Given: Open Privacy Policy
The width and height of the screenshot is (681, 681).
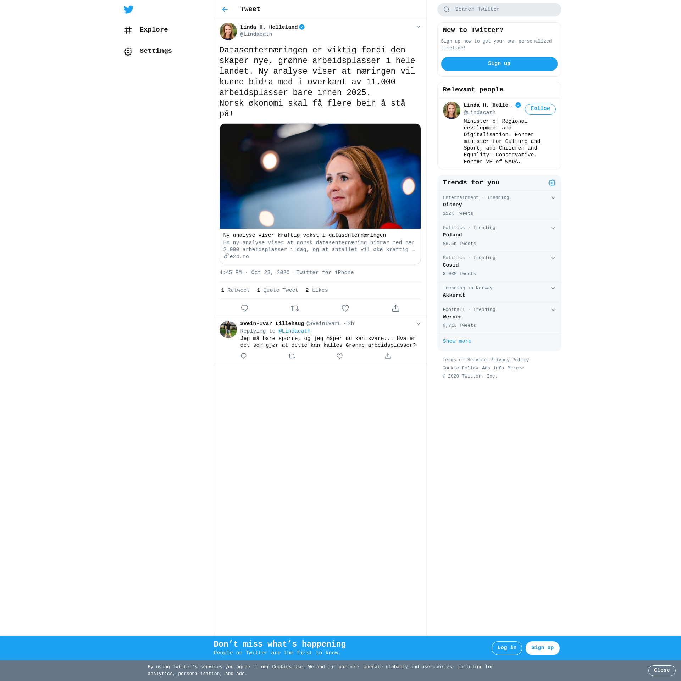Looking at the screenshot, I should [x=509, y=360].
